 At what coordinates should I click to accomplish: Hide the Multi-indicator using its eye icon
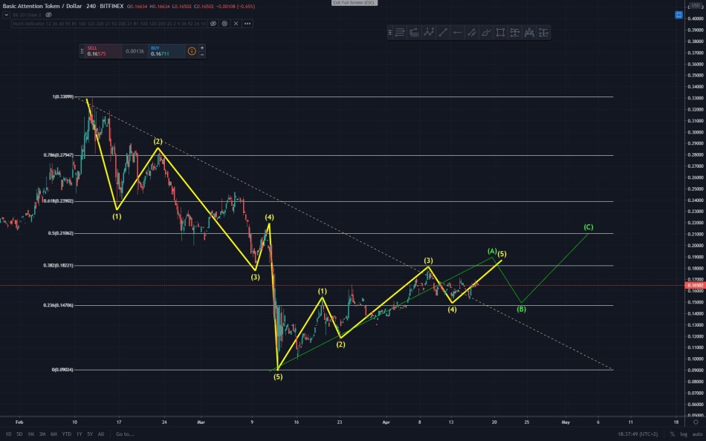[x=213, y=24]
